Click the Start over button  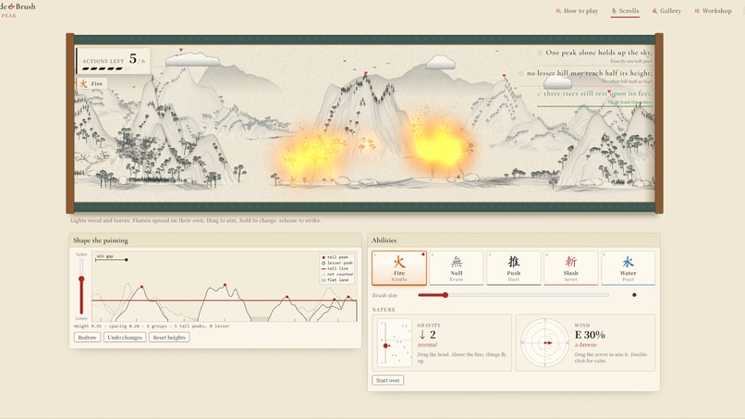click(387, 380)
